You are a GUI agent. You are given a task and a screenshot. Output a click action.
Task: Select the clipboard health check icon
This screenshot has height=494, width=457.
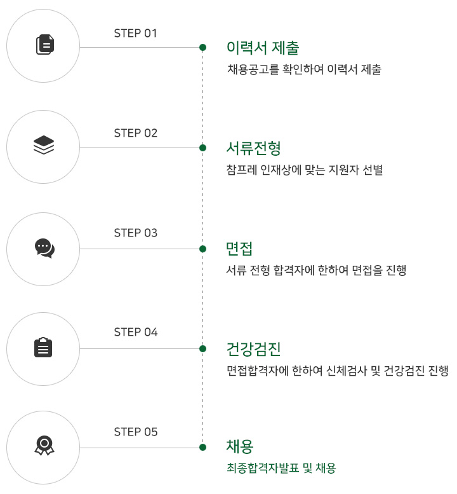43,347
